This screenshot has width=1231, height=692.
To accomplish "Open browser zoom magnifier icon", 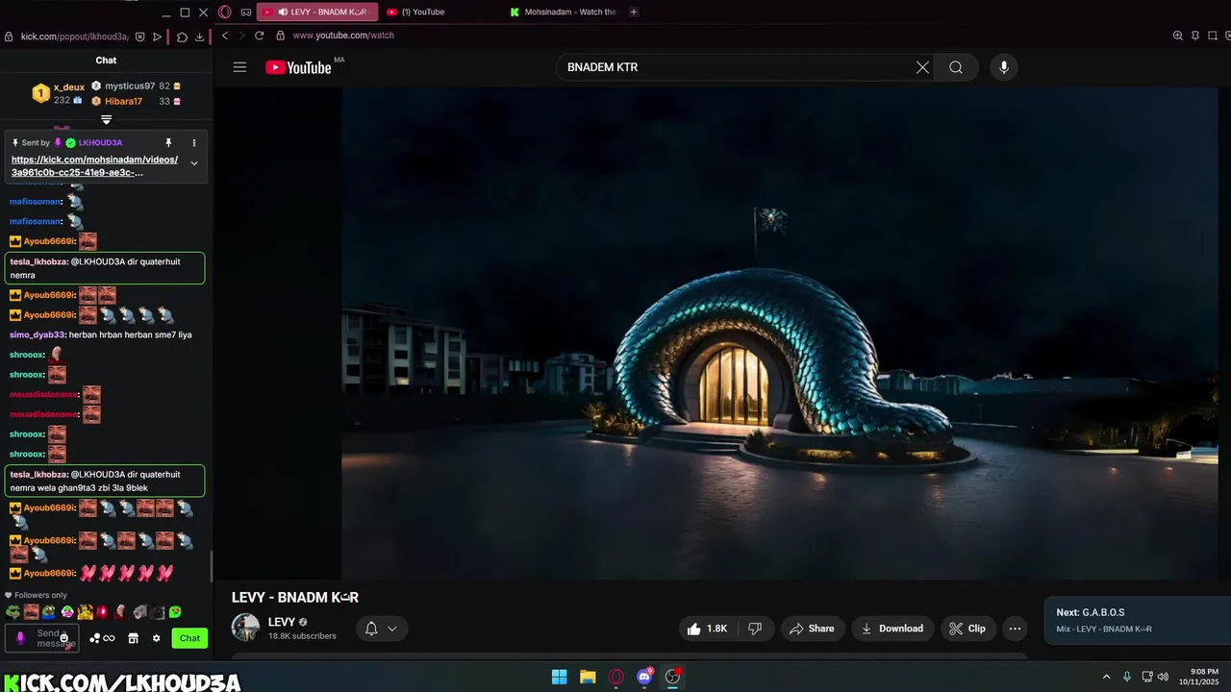I will (x=1177, y=36).
